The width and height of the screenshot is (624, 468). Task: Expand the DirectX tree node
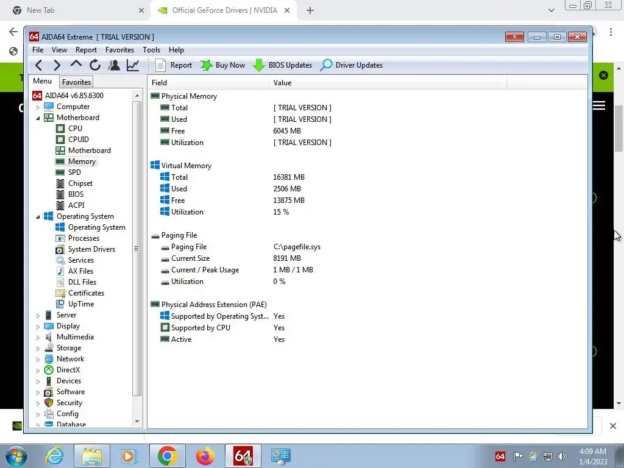coord(38,370)
